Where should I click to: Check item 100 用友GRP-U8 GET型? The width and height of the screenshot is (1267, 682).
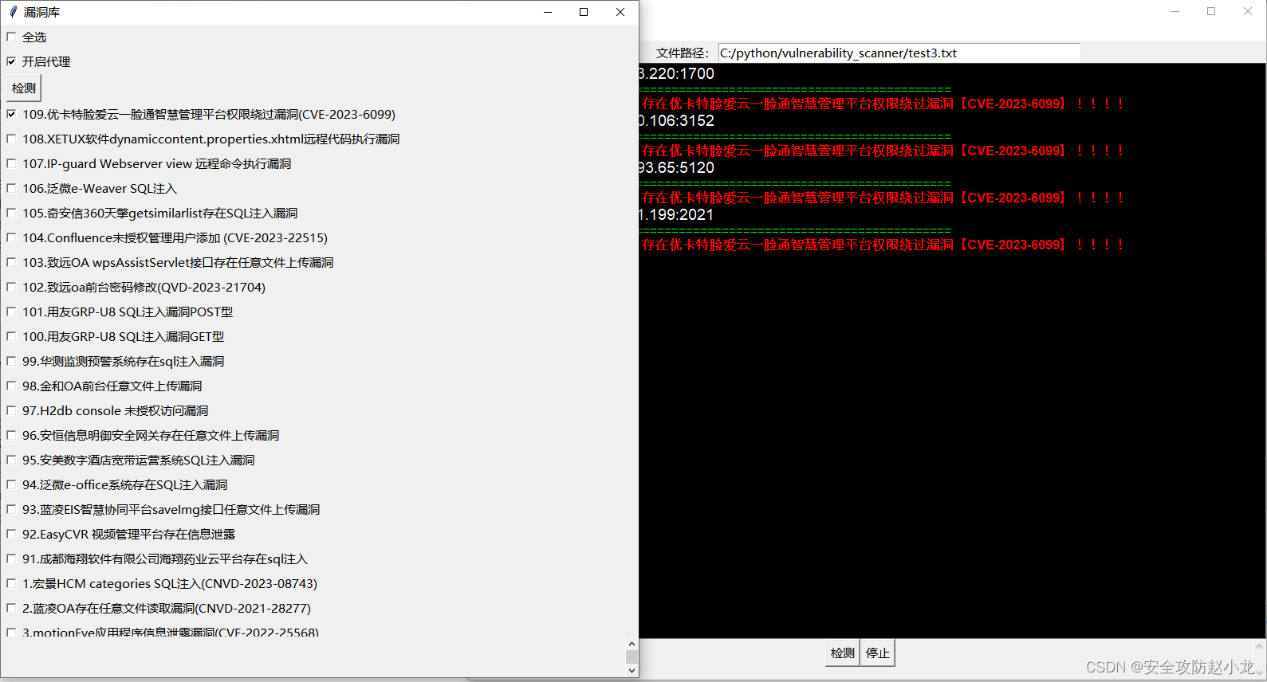point(11,336)
